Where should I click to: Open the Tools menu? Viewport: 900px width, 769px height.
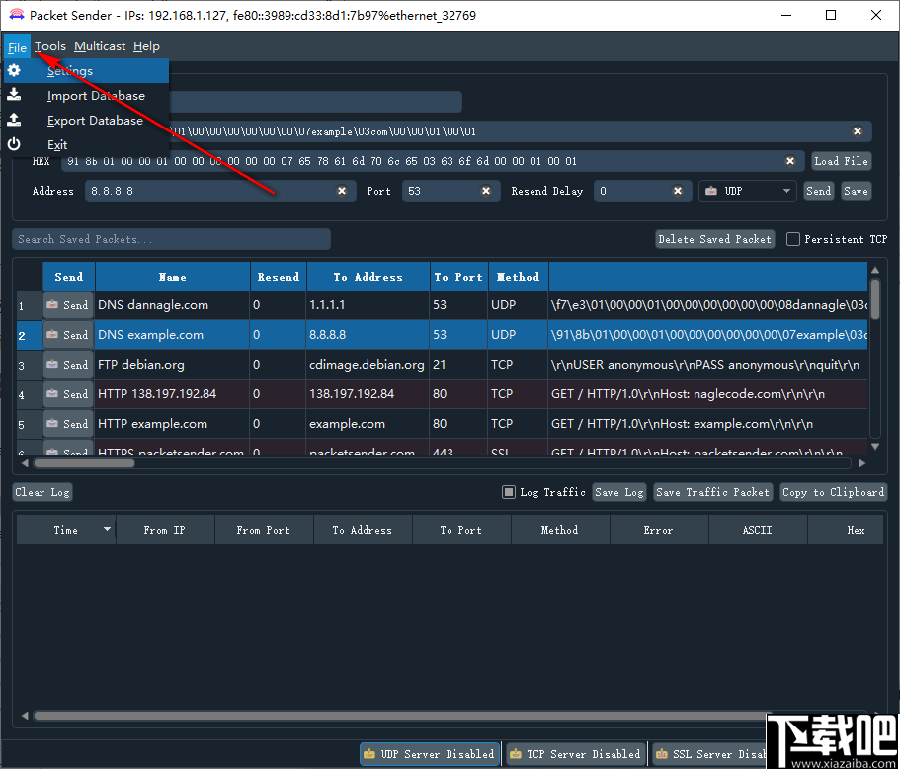pyautogui.click(x=50, y=45)
